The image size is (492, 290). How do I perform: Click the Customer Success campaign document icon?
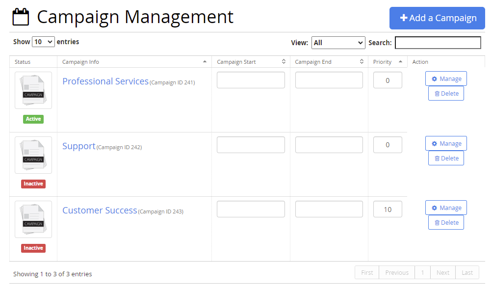tap(33, 219)
